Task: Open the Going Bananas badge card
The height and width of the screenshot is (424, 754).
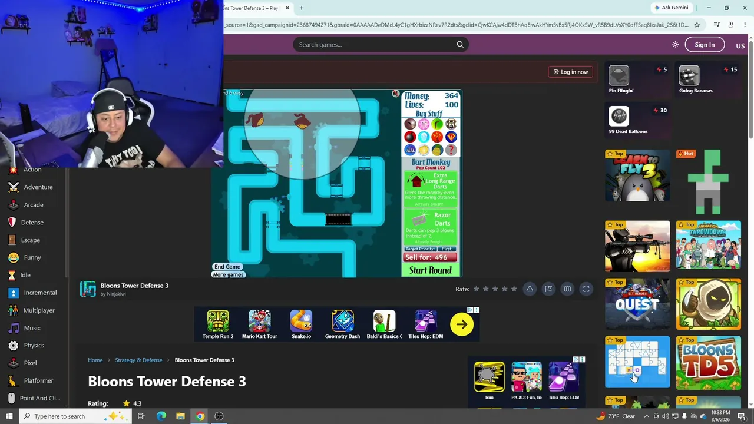Action: [709, 79]
